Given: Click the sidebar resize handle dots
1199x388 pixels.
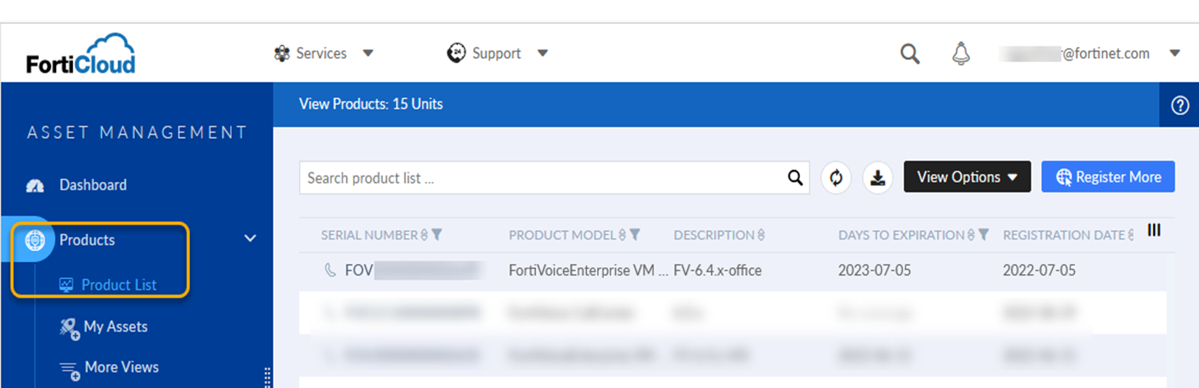Looking at the screenshot, I should pos(268,376).
